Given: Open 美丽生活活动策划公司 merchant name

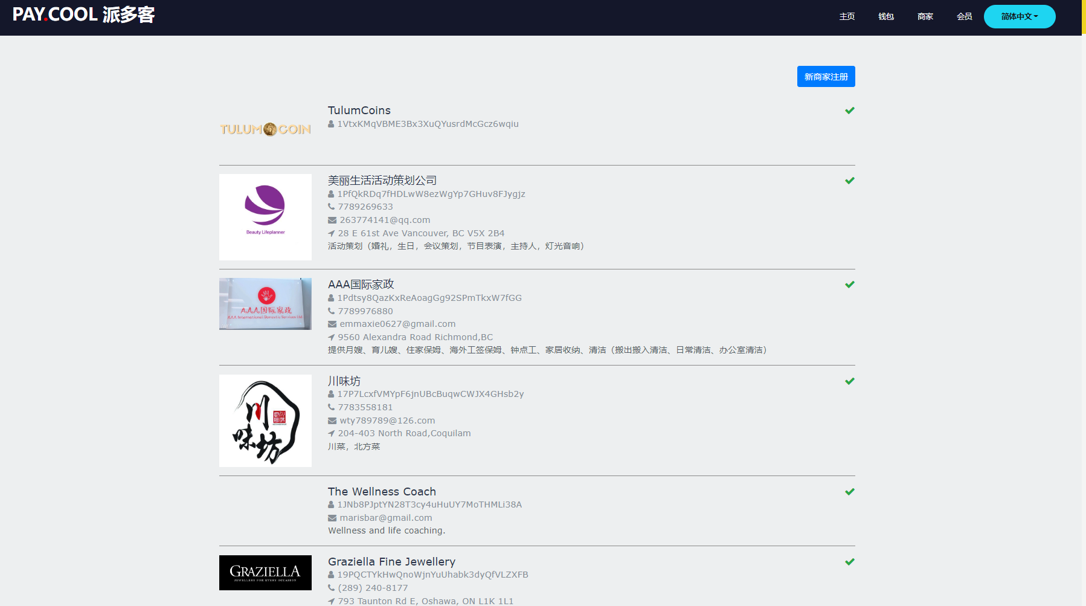Looking at the screenshot, I should click(x=382, y=181).
